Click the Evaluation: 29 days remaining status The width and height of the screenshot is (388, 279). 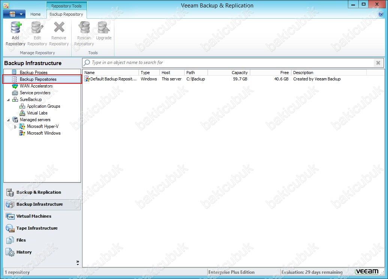click(312, 272)
